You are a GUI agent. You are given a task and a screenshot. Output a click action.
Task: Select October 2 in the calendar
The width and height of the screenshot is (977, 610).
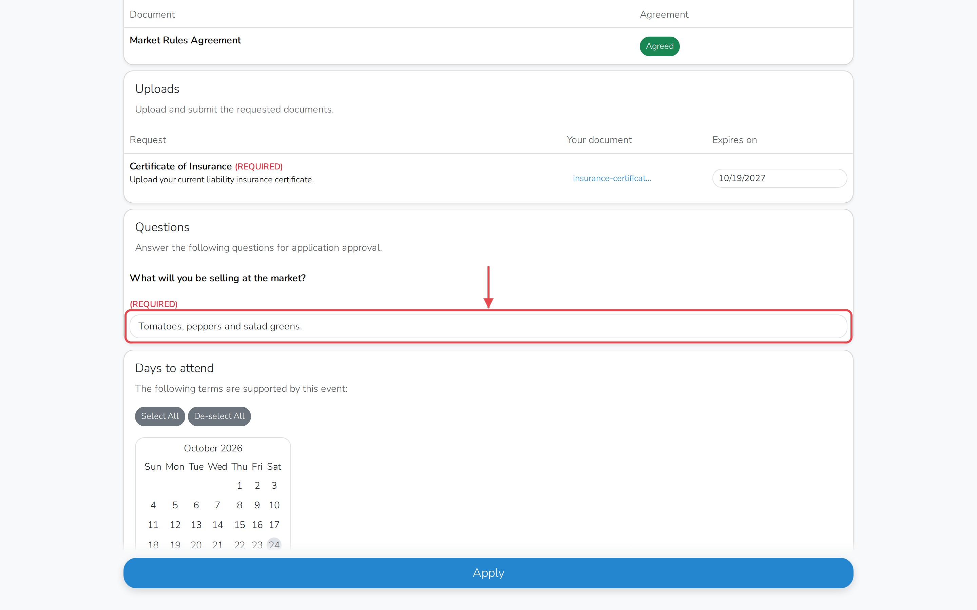click(x=257, y=485)
